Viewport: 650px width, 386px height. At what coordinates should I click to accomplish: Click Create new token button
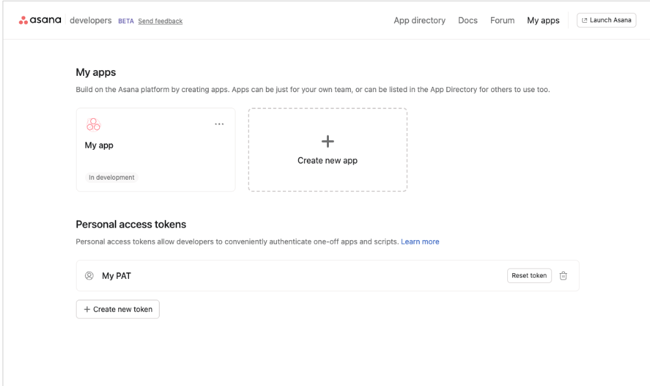117,309
